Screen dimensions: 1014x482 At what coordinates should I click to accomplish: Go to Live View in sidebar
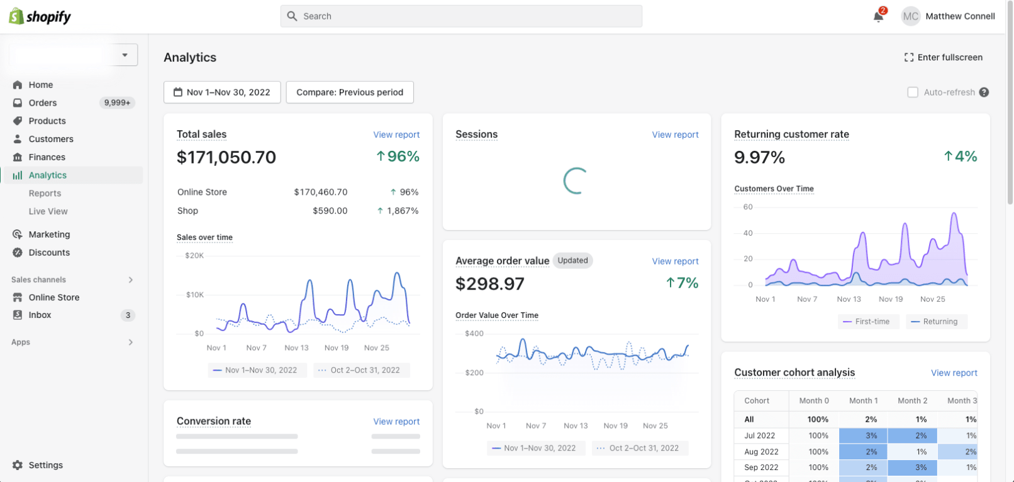(48, 212)
